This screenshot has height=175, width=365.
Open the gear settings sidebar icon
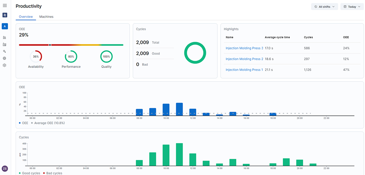point(4,65)
